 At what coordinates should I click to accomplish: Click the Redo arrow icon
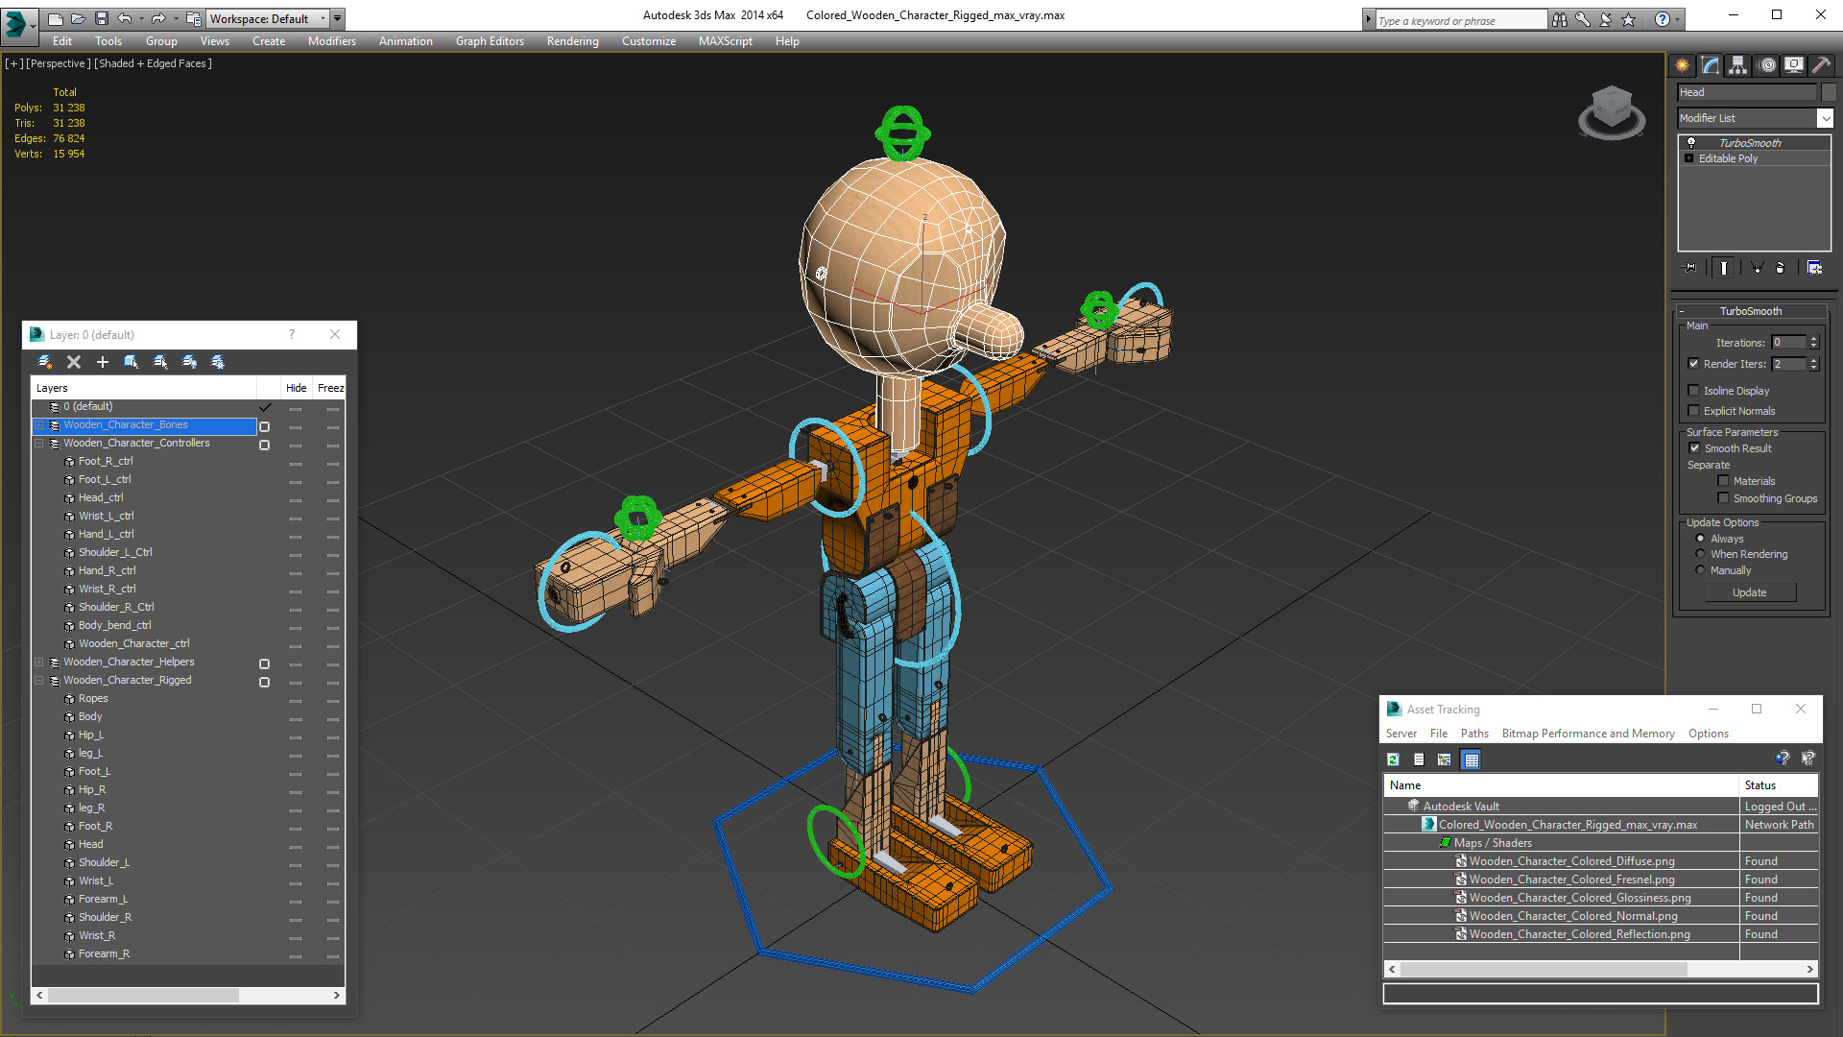(x=158, y=18)
